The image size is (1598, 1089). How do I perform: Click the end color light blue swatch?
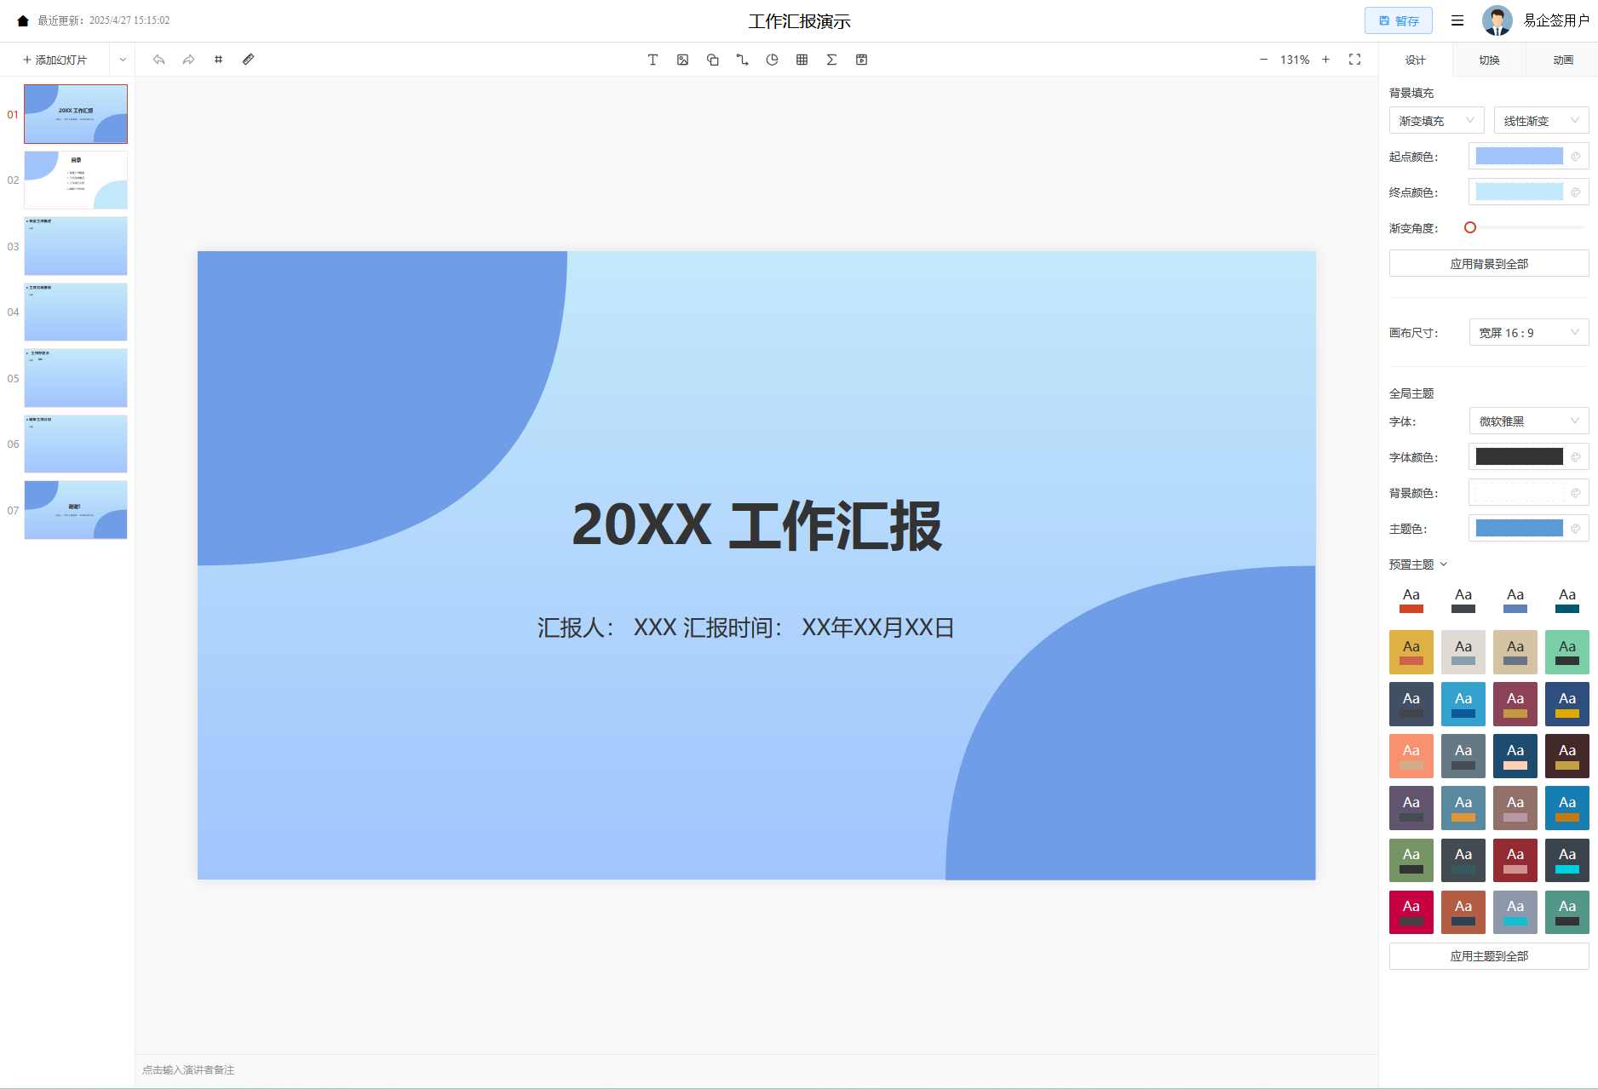pos(1519,192)
